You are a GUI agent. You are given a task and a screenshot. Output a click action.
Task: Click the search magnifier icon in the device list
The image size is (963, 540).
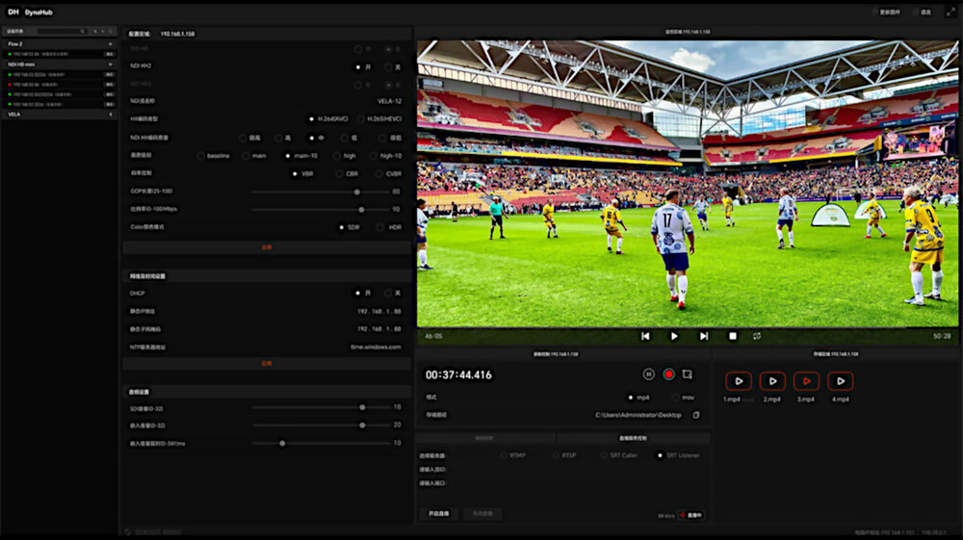pos(82,32)
